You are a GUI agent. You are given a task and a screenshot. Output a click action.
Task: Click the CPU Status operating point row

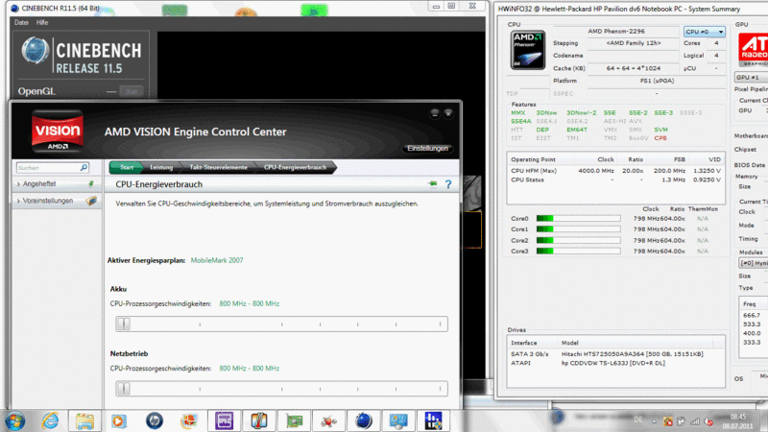click(615, 180)
